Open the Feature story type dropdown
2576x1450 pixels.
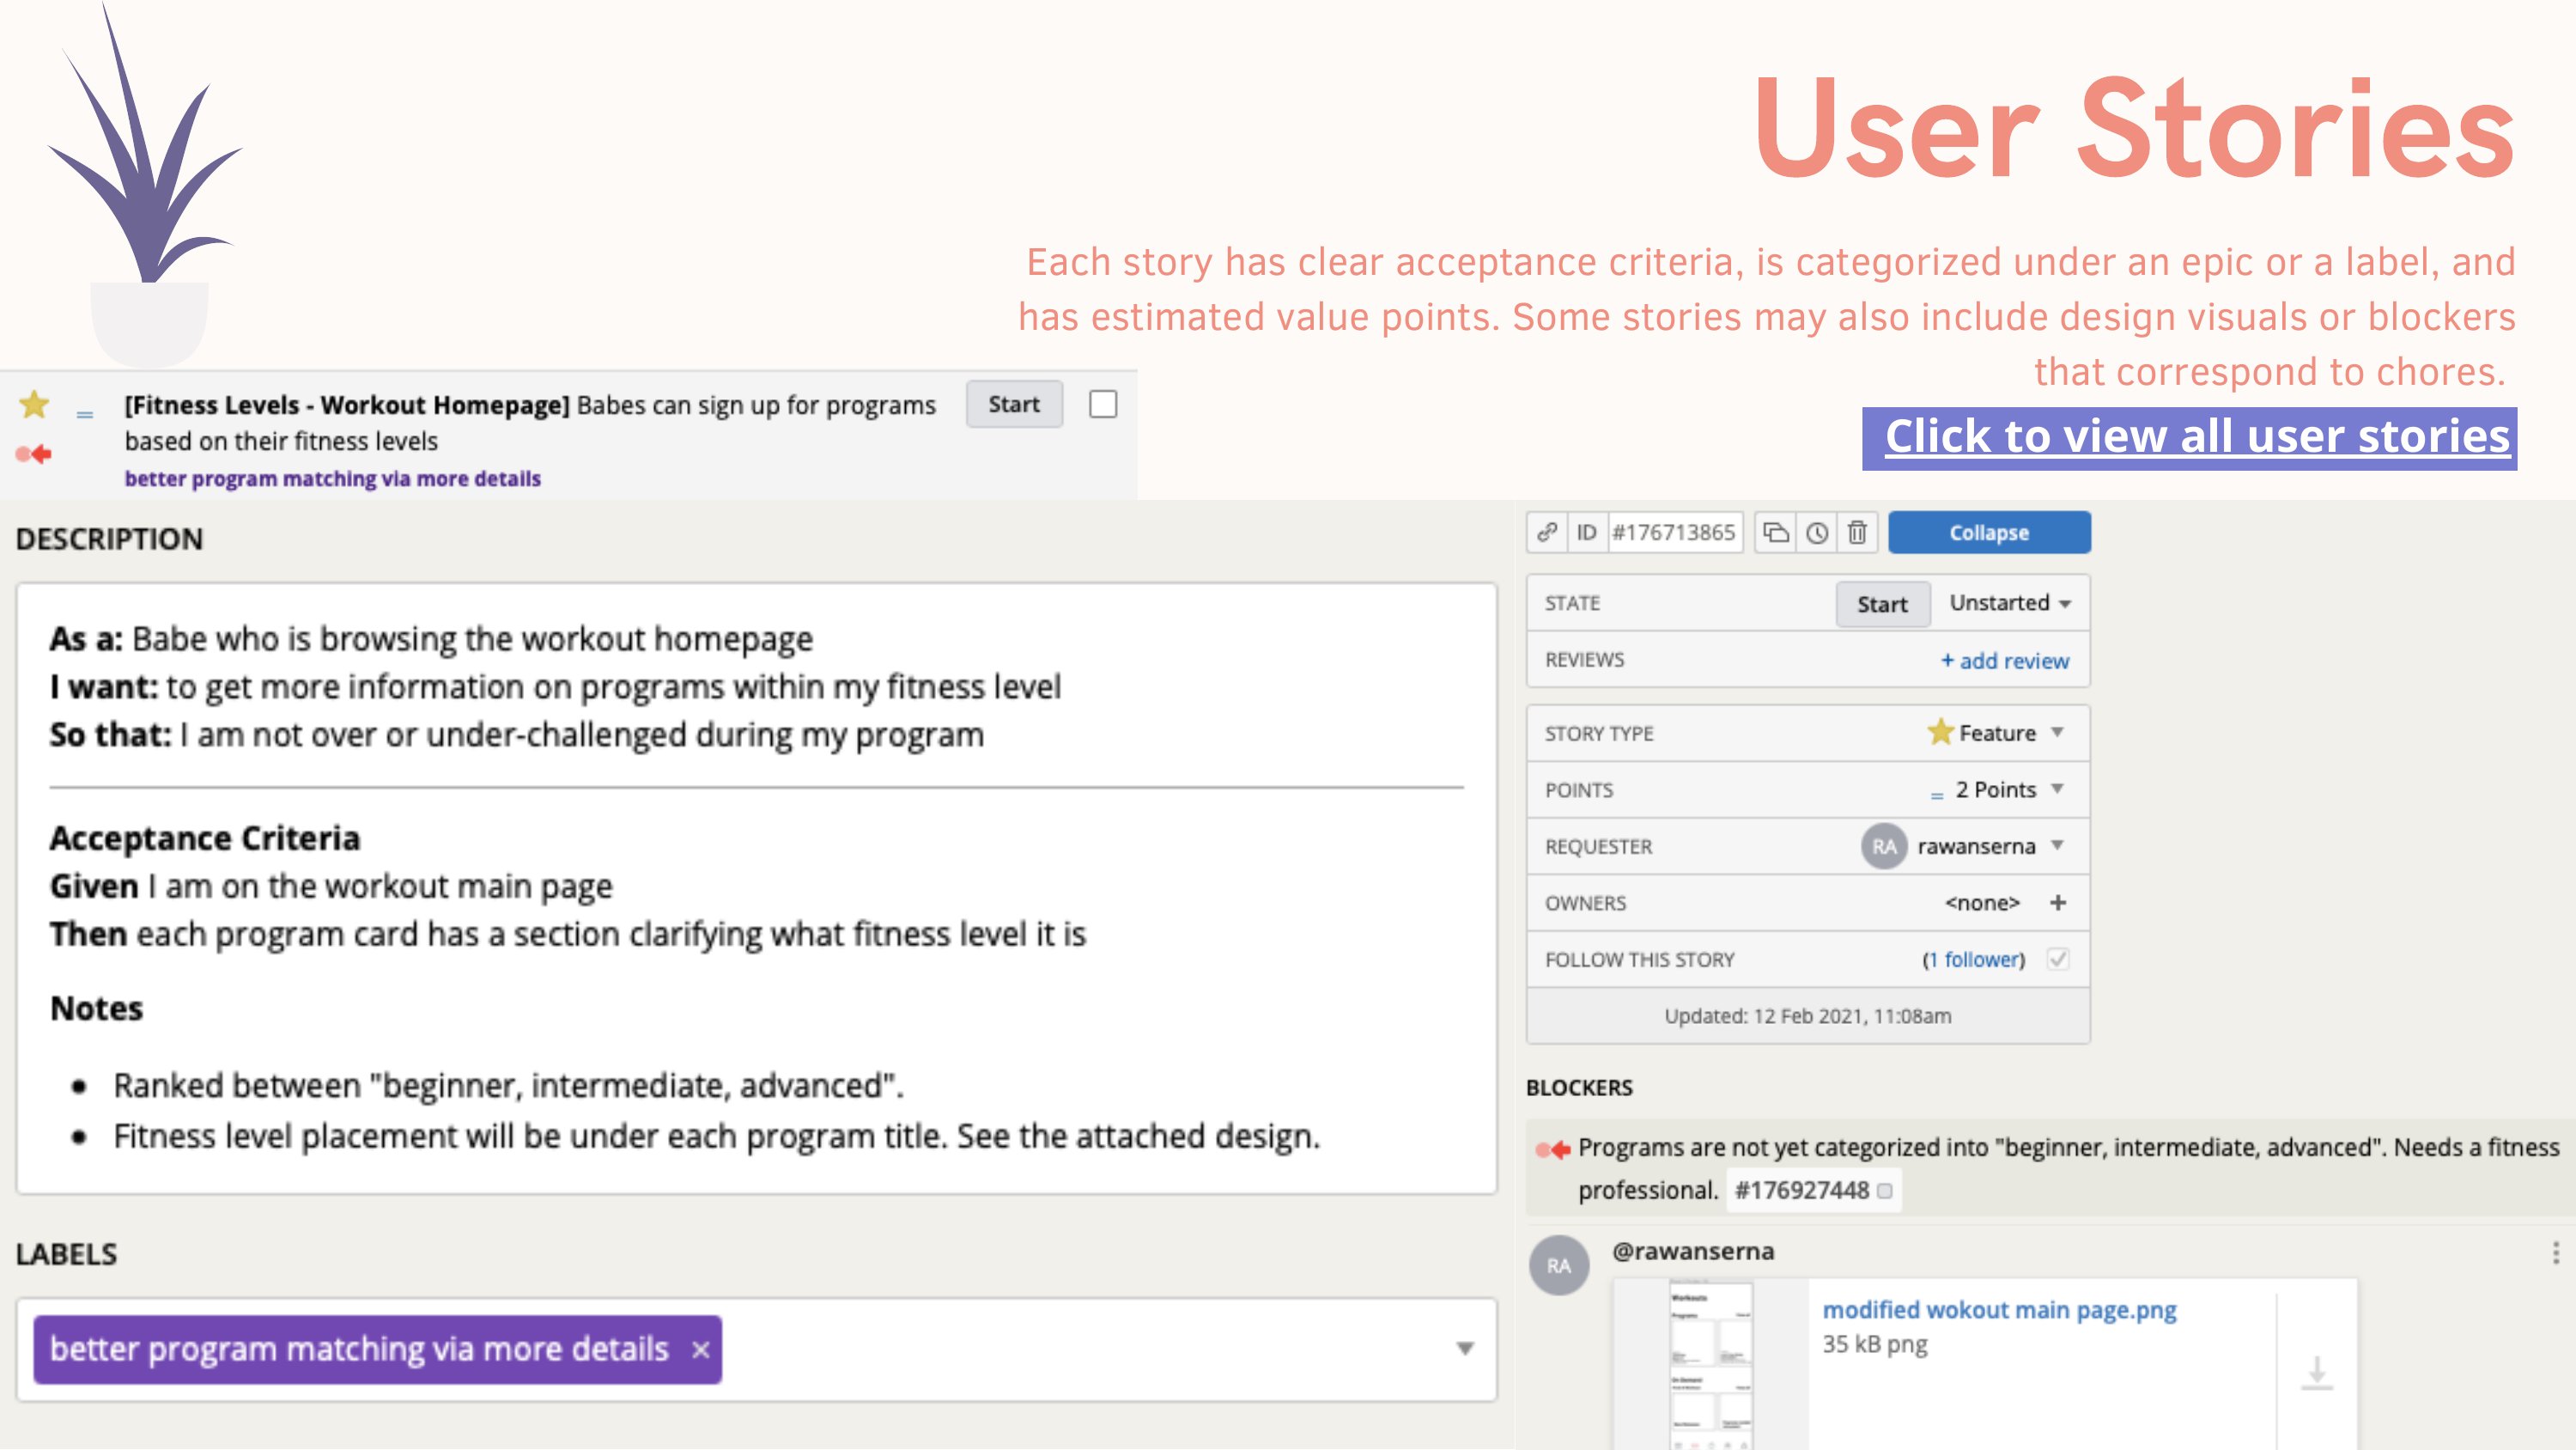tap(2057, 733)
